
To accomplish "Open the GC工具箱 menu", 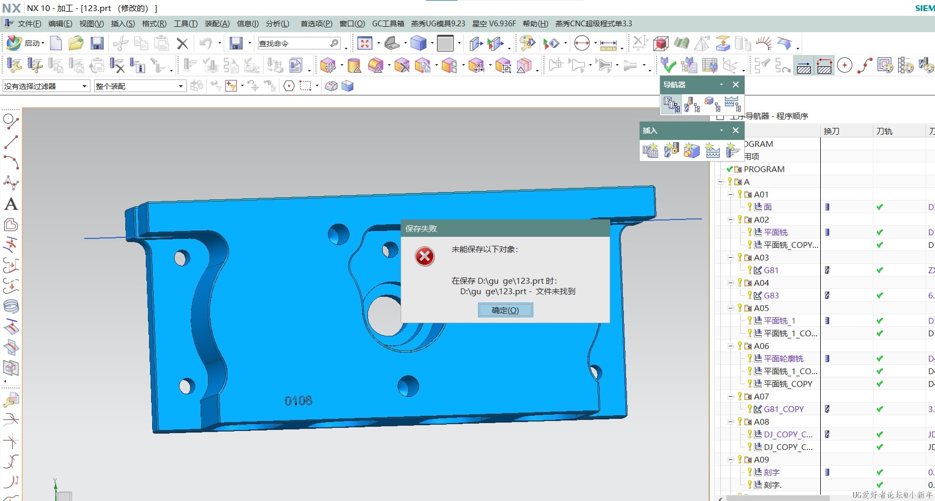I will point(388,24).
